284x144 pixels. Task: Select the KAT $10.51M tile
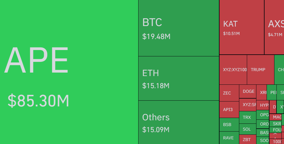click(242, 27)
